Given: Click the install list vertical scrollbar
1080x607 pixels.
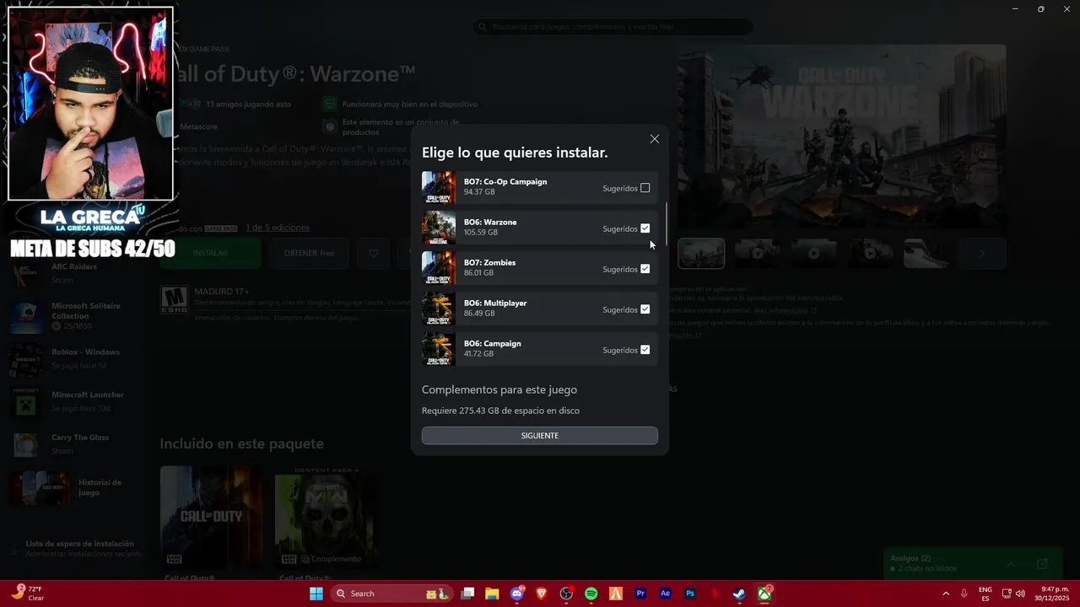Looking at the screenshot, I should (667, 223).
